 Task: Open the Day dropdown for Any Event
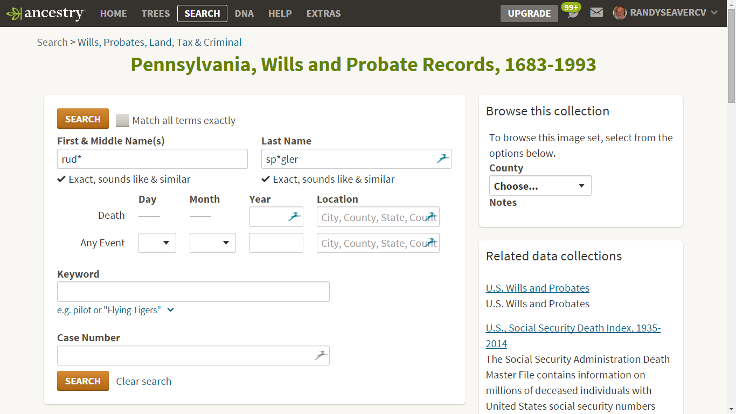[157, 243]
